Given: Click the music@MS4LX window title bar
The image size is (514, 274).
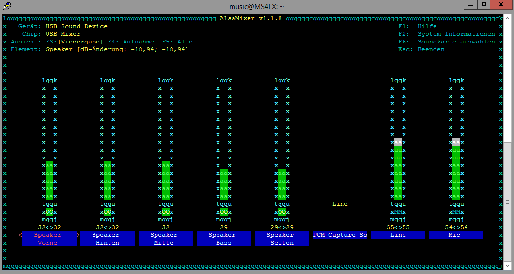Looking at the screenshot, I should [x=256, y=7].
